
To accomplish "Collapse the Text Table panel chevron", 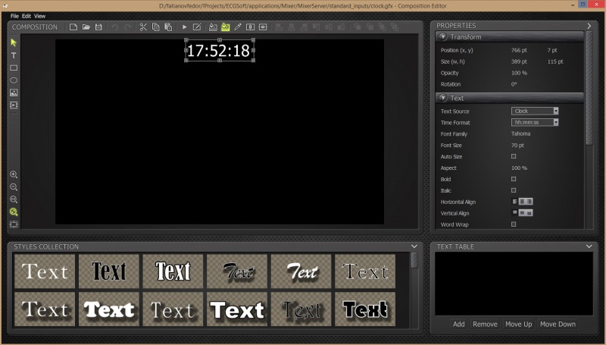I will [589, 246].
